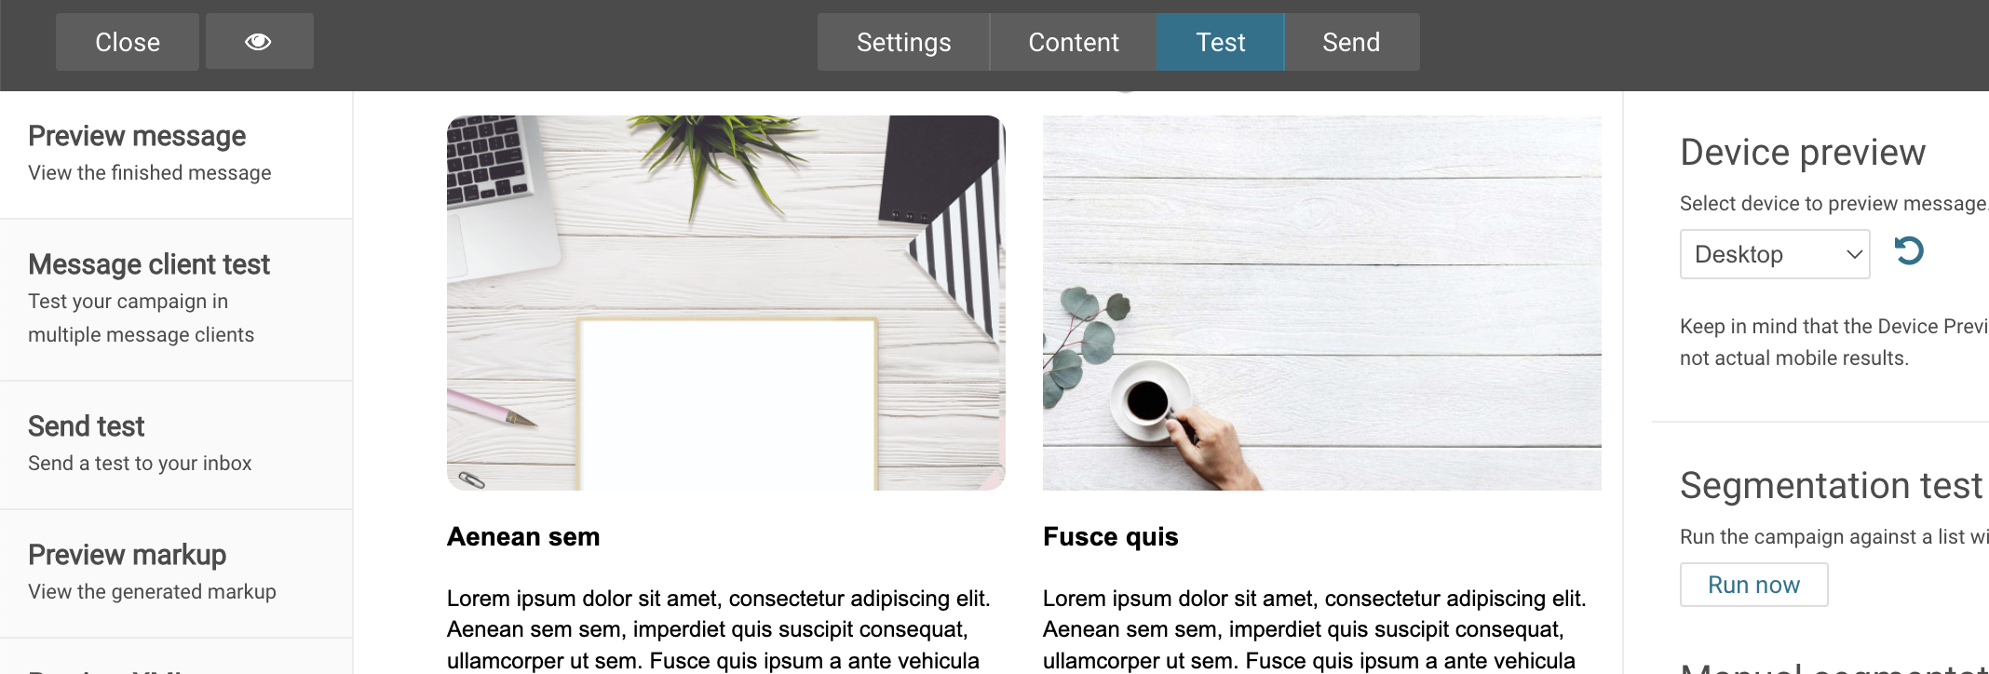
Task: Click the Segmentation test heading
Action: click(1831, 485)
